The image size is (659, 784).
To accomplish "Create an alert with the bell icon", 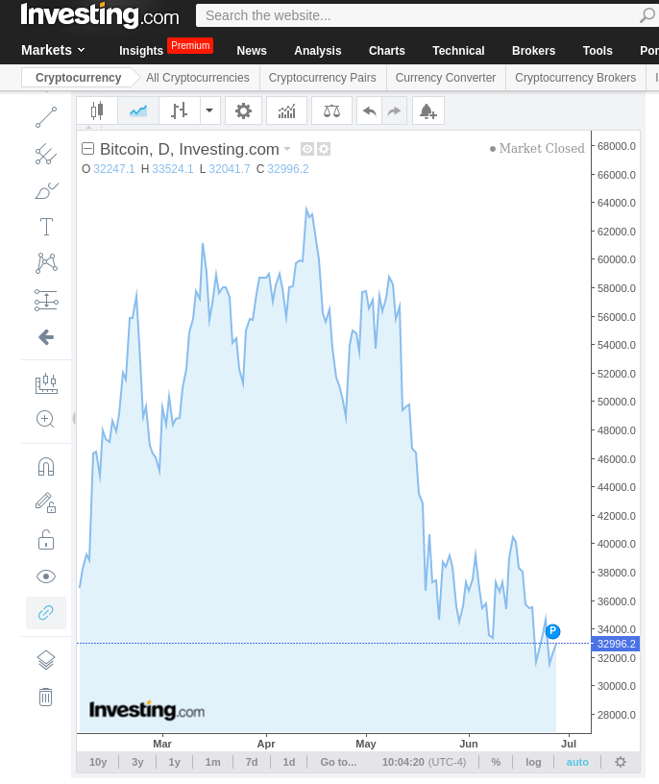I will pyautogui.click(x=427, y=111).
